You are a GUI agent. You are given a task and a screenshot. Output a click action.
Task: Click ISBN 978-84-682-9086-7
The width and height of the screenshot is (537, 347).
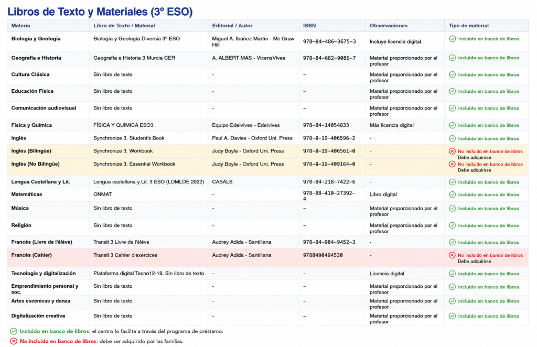tap(329, 58)
